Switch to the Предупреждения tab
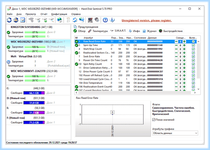 [86, 27]
